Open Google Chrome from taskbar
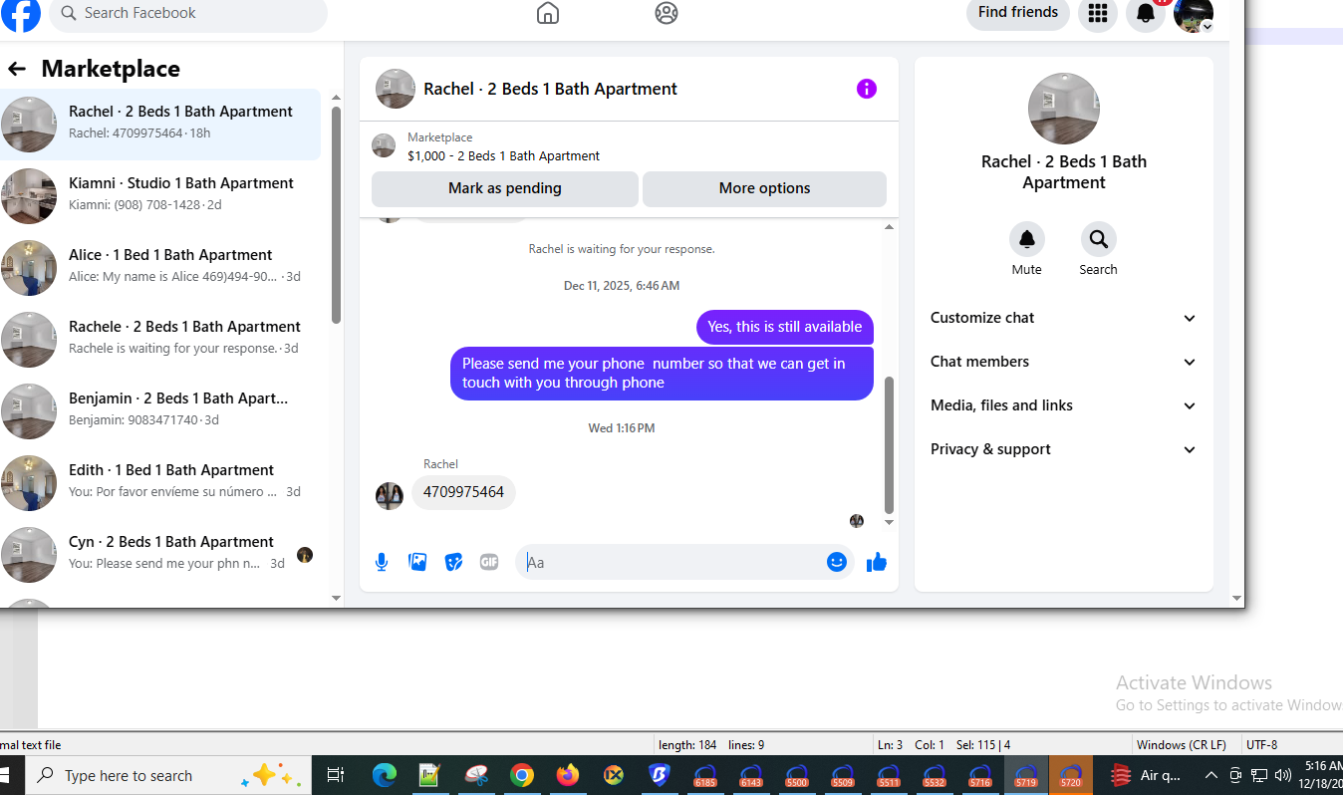Viewport: 1343px width, 795px height. tap(522, 775)
